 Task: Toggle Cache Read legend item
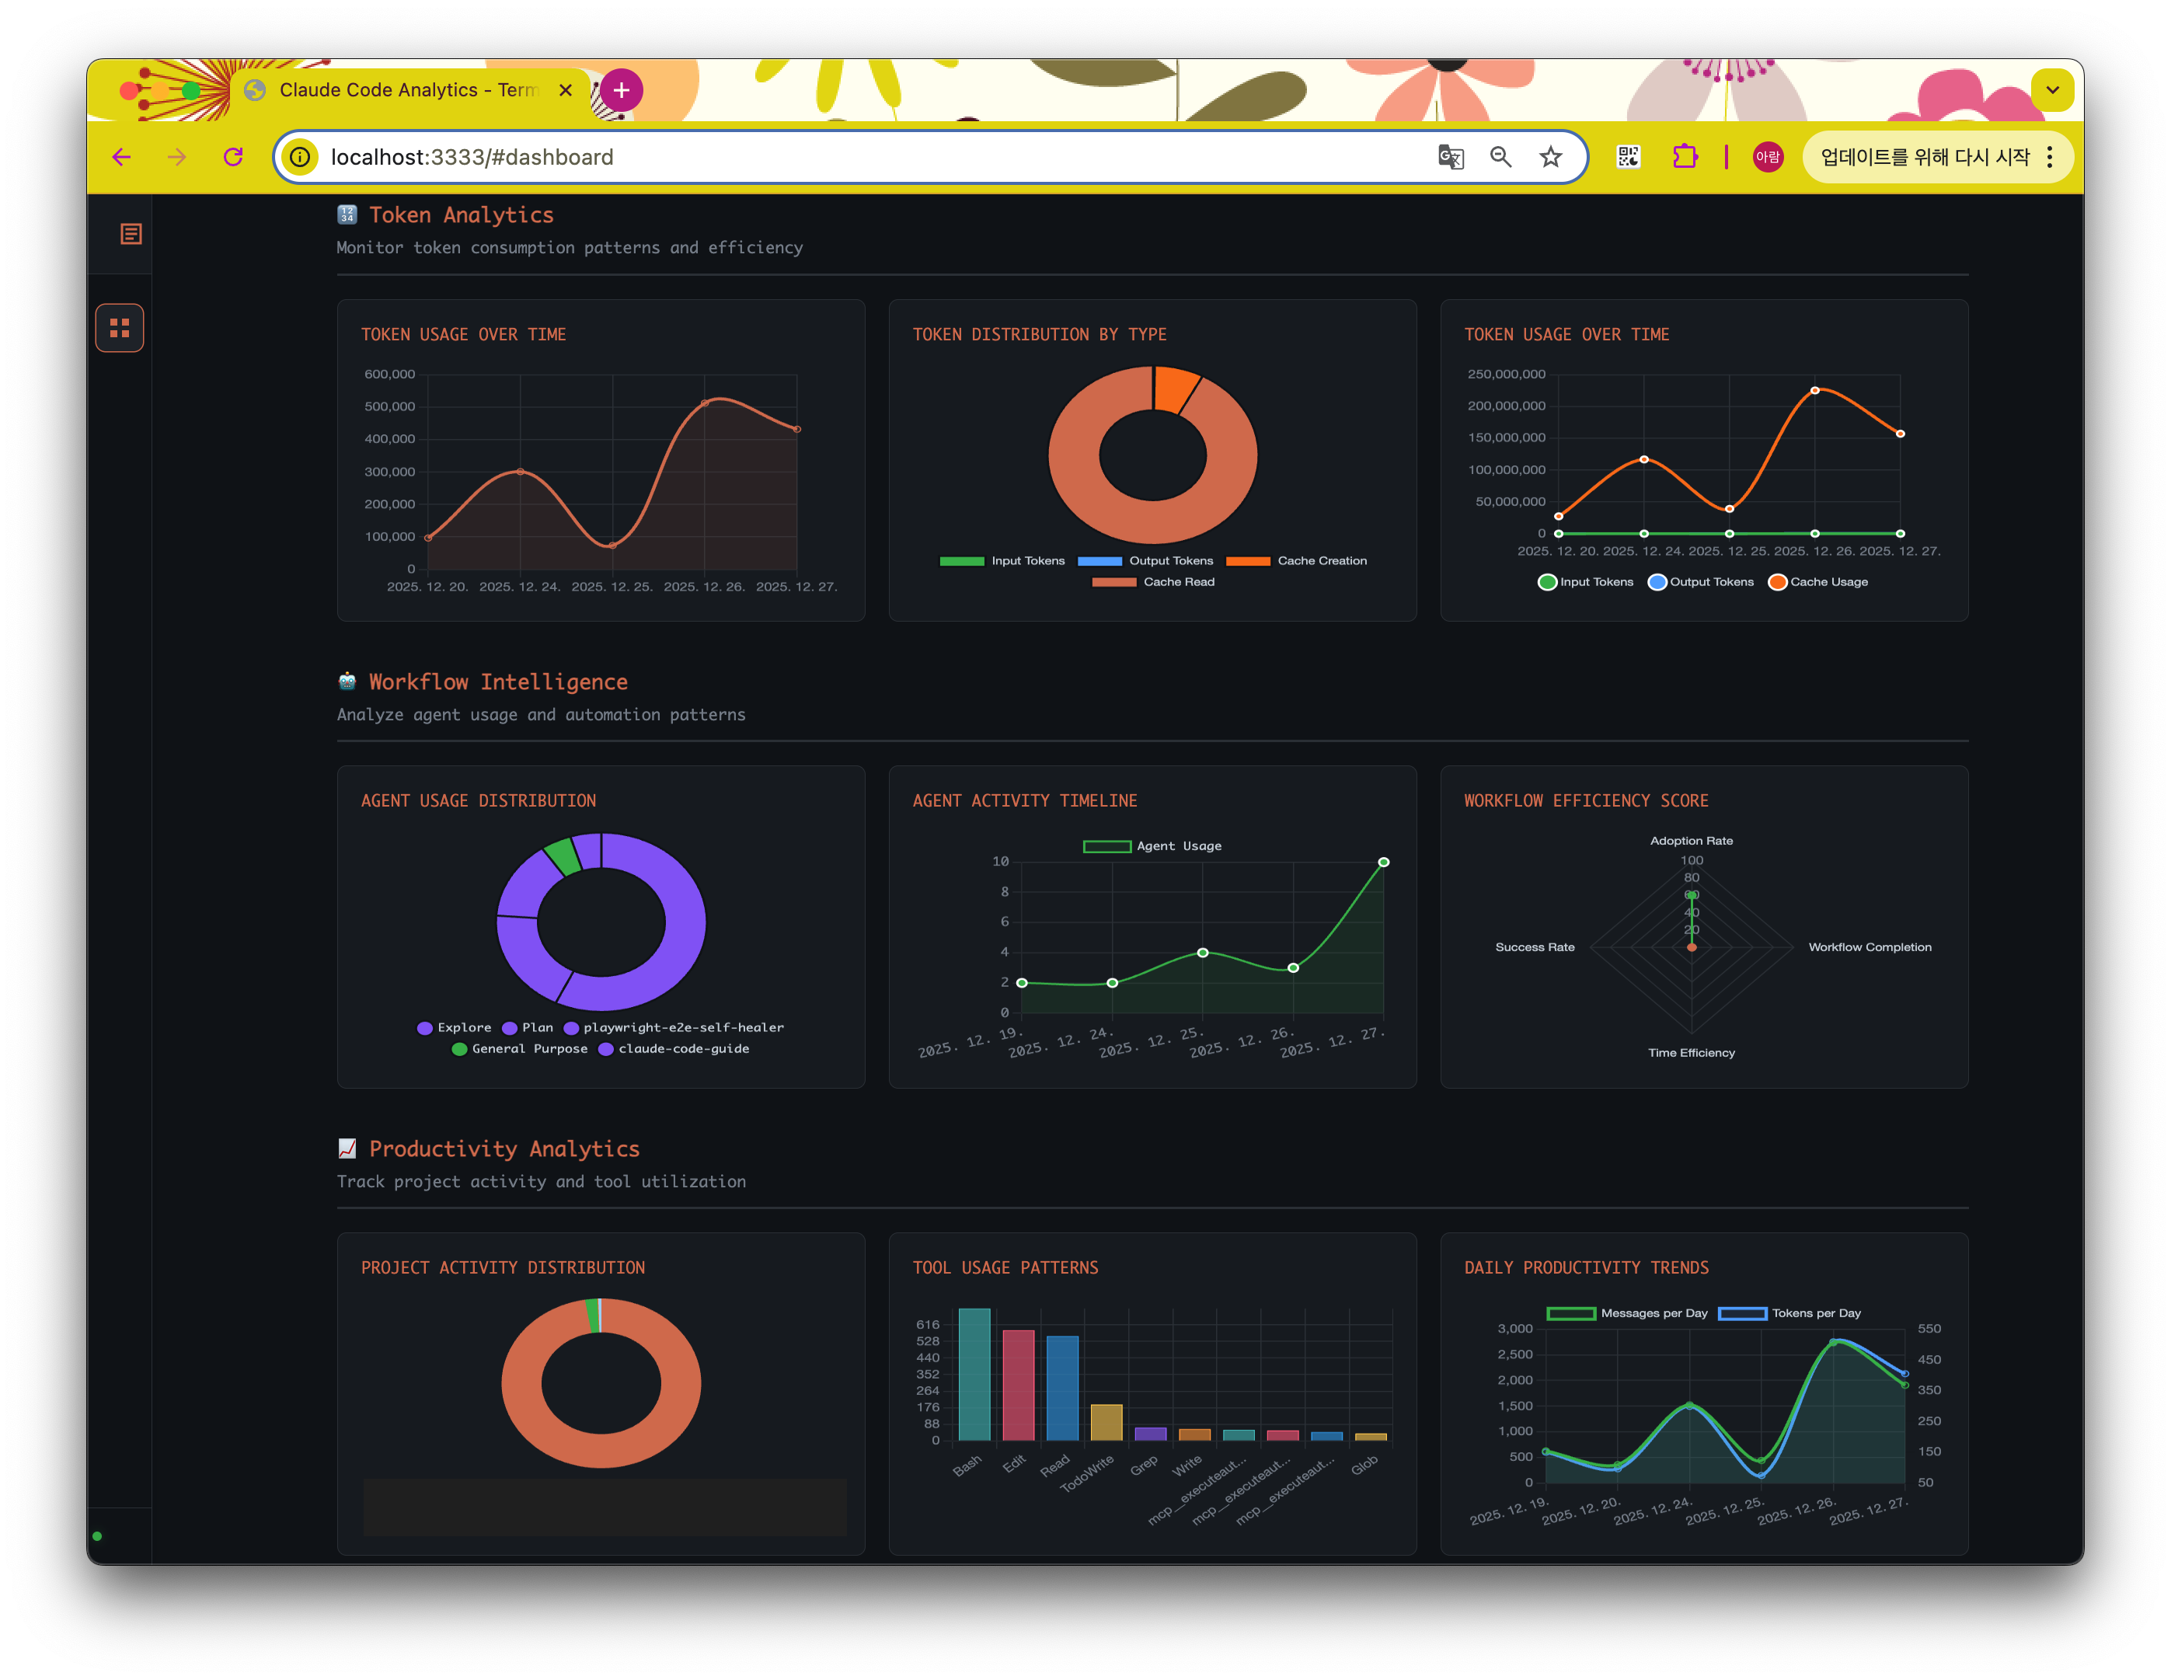click(1153, 581)
